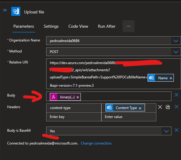The height and width of the screenshot is (160, 181).
Task: Expand the Organization Name dropdown
Action: (x=176, y=41)
